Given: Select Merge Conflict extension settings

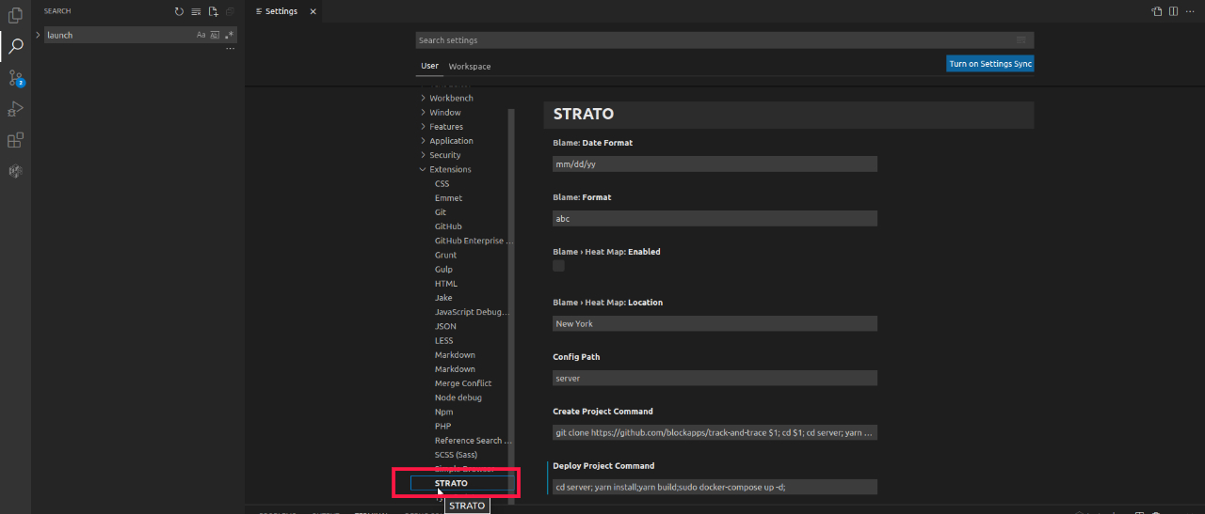Looking at the screenshot, I should click(462, 383).
